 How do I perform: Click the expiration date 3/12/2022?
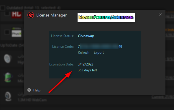(86, 64)
